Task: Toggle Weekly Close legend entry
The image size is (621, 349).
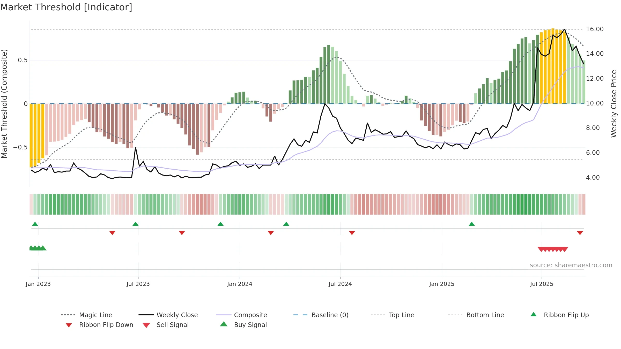Action: click(168, 315)
